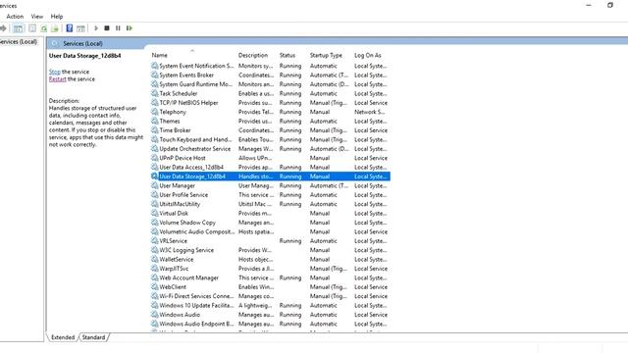Select Services (Local) in the console tree
Screen dimensions: 628x353
click(x=19, y=41)
